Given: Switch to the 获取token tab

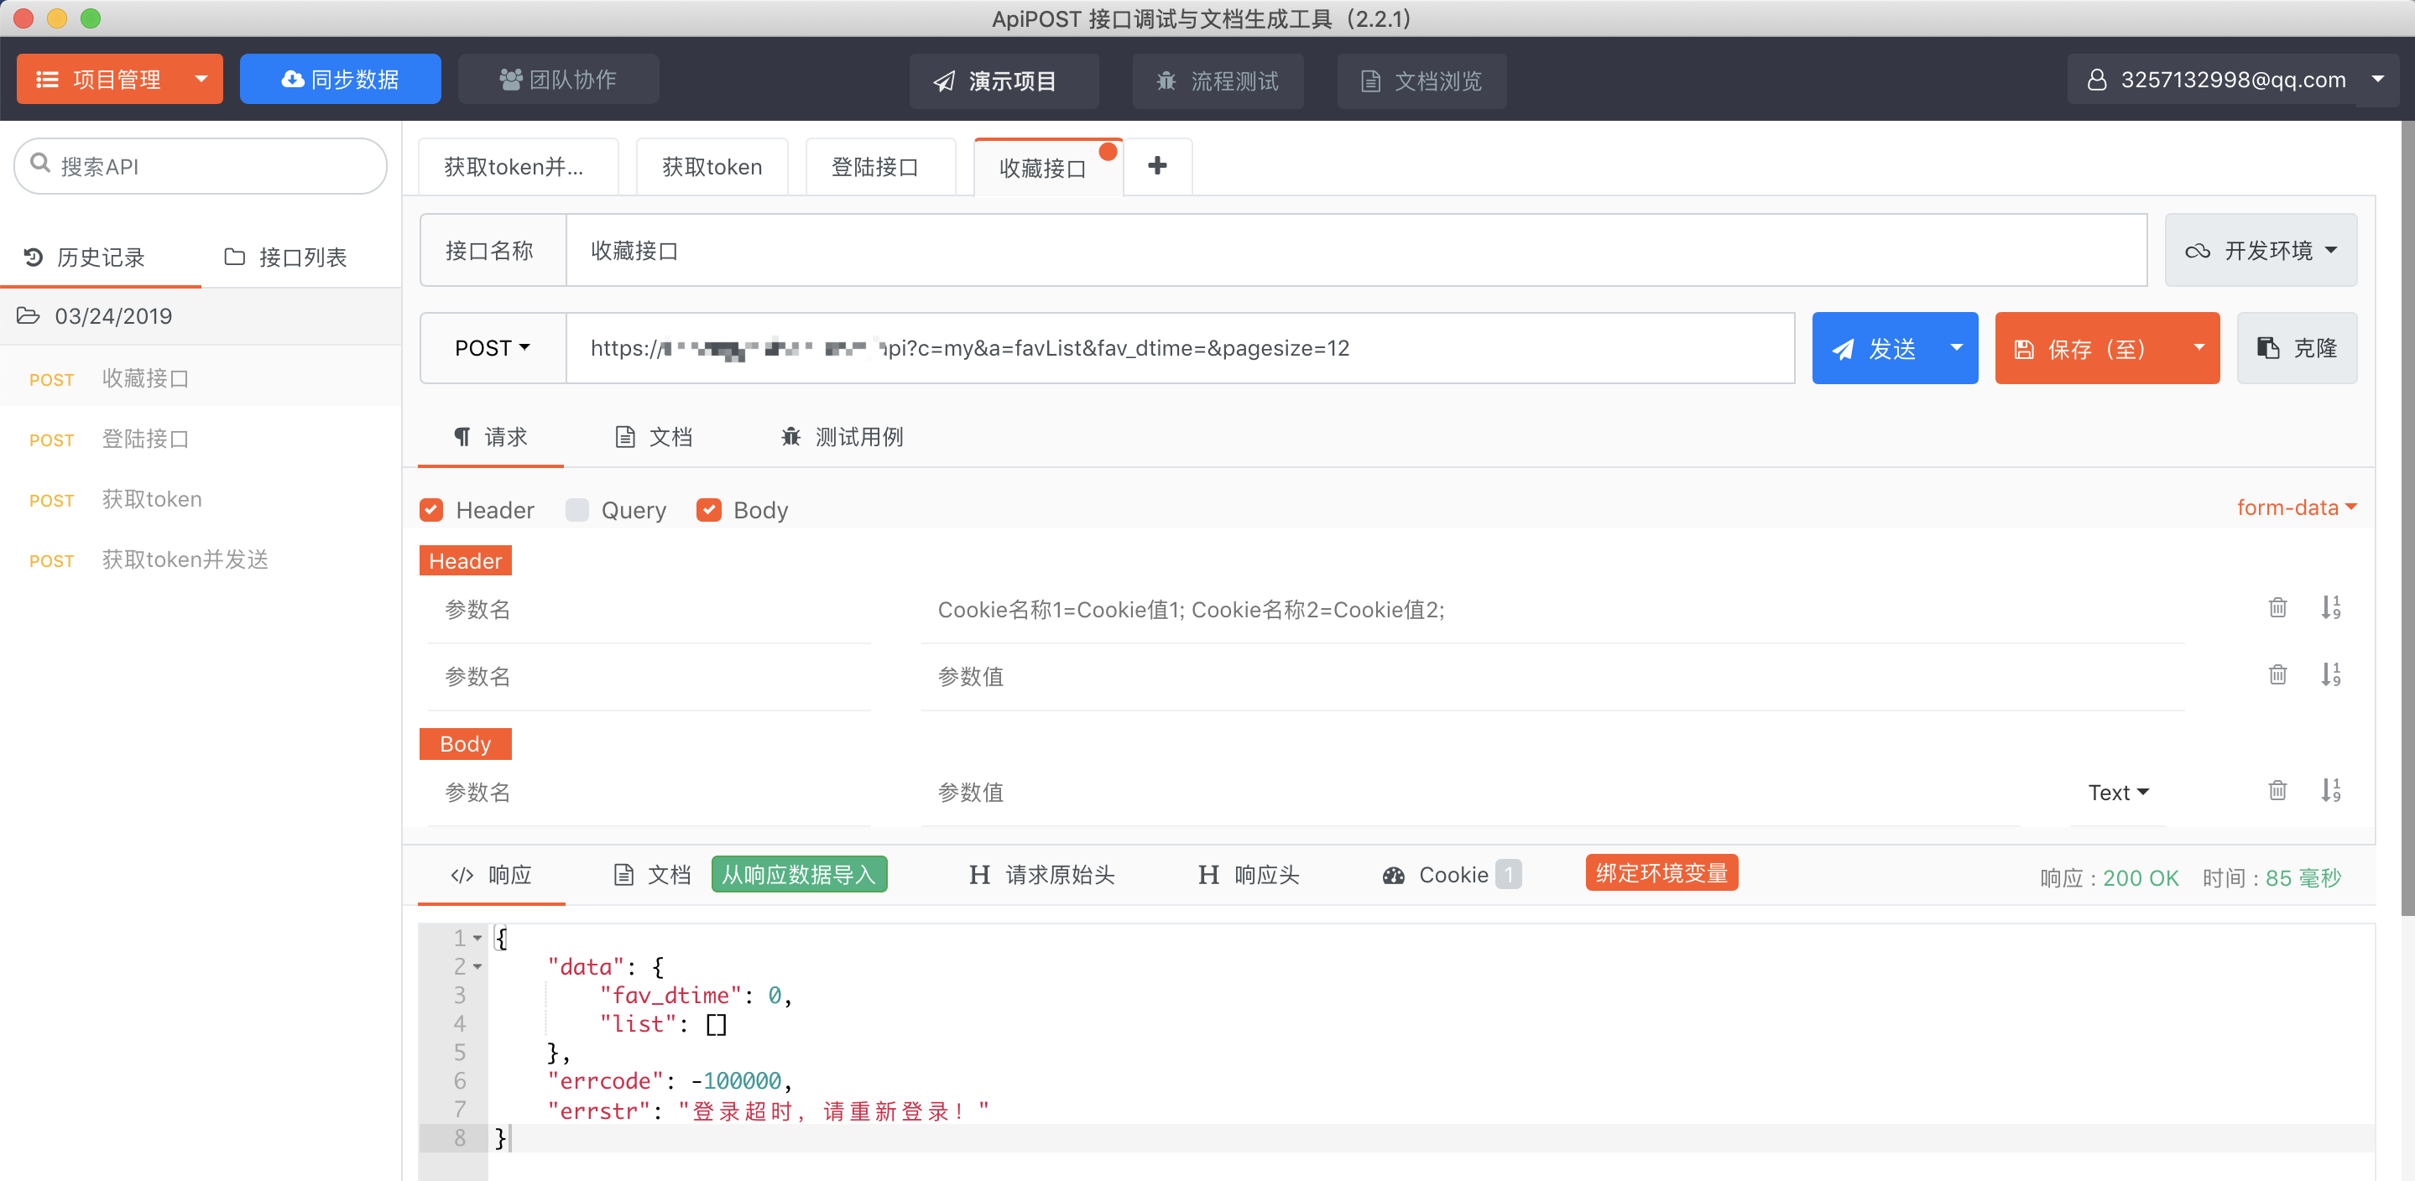Looking at the screenshot, I should (x=712, y=167).
